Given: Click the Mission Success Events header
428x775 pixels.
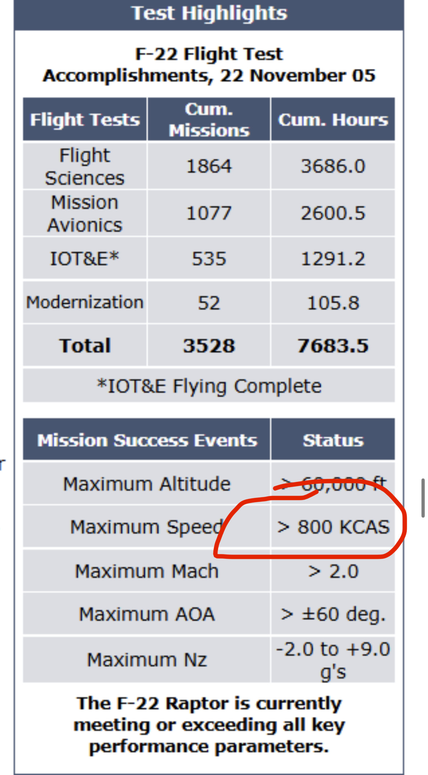Looking at the screenshot, I should [147, 440].
